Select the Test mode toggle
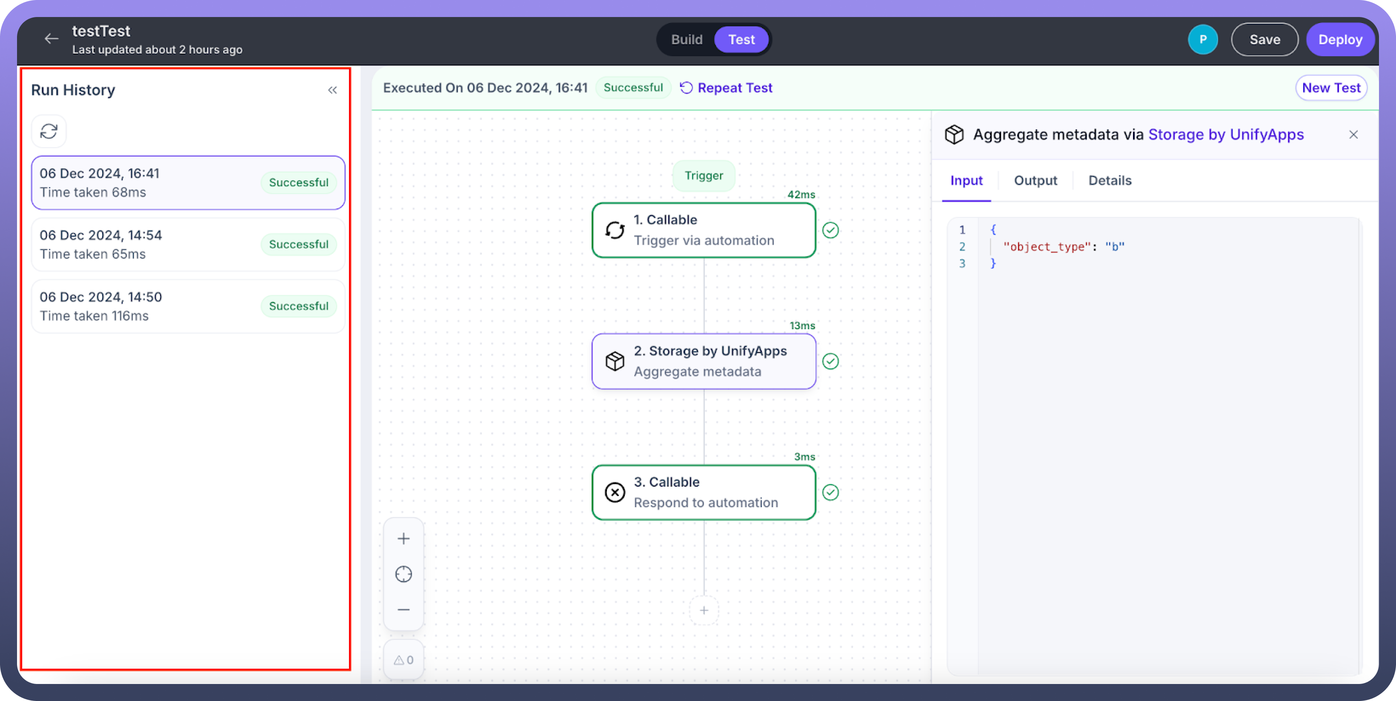This screenshot has height=701, width=1396. (x=741, y=40)
